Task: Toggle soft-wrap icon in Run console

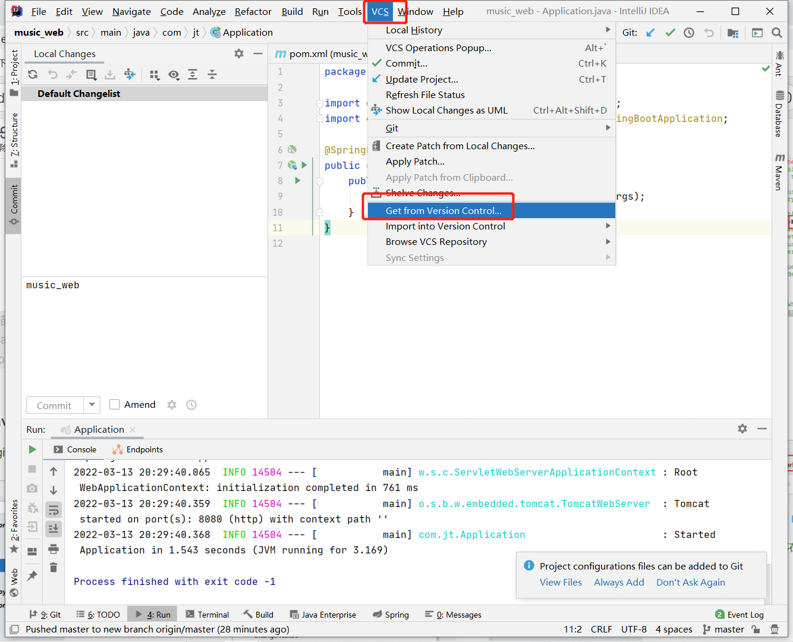Action: pyautogui.click(x=54, y=510)
